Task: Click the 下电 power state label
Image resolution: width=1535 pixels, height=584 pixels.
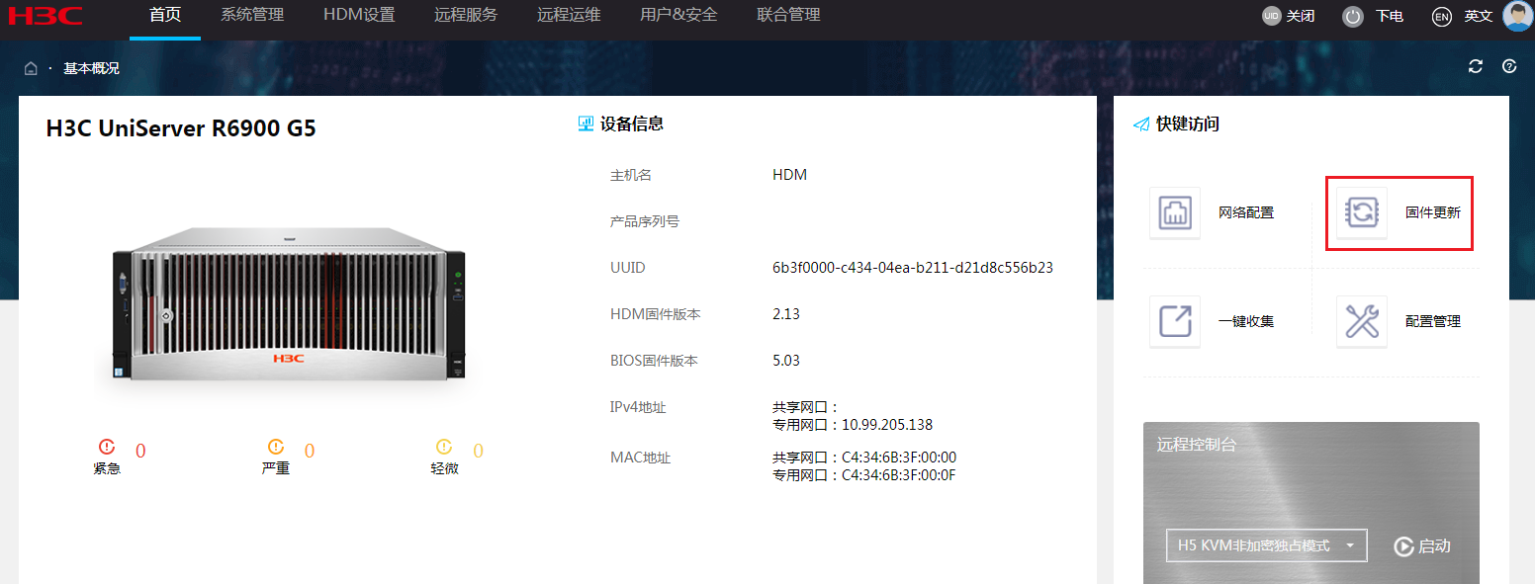Action: [x=1390, y=16]
